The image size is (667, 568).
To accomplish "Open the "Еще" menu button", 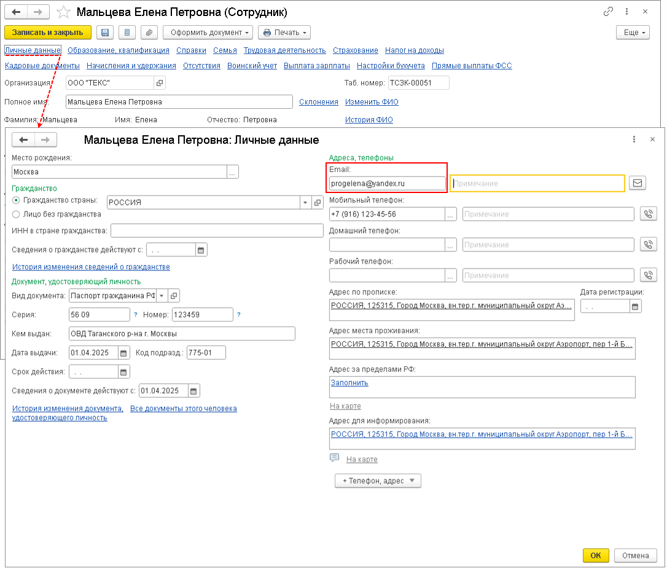I will 633,33.
